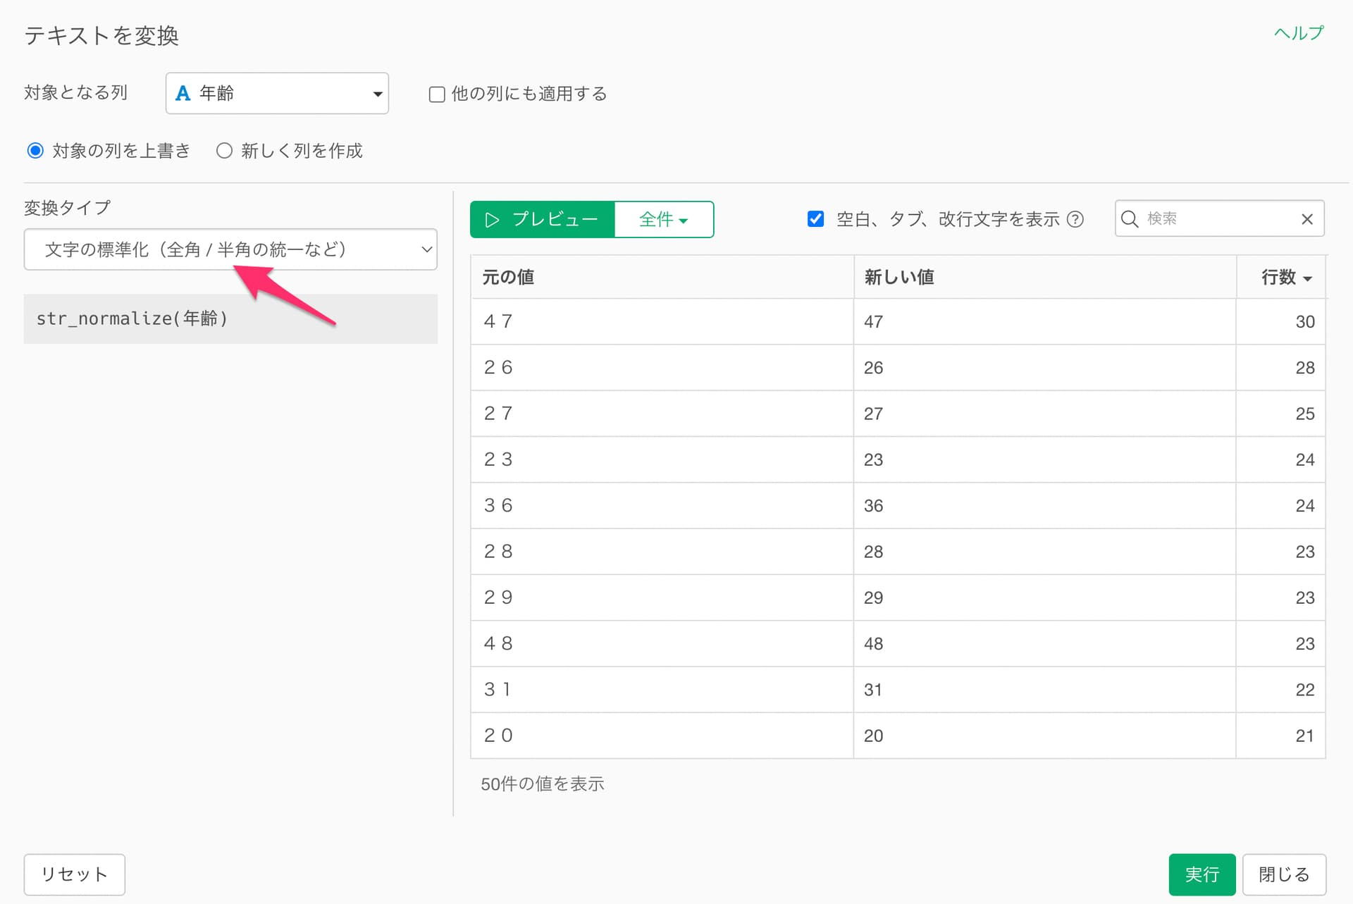Click the '変換タイプ' label

tap(68, 208)
